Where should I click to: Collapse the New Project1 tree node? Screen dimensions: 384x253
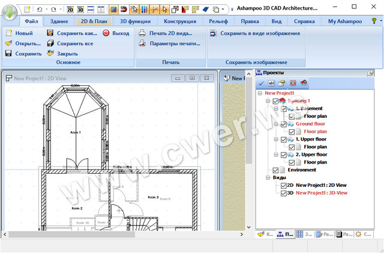coord(260,93)
